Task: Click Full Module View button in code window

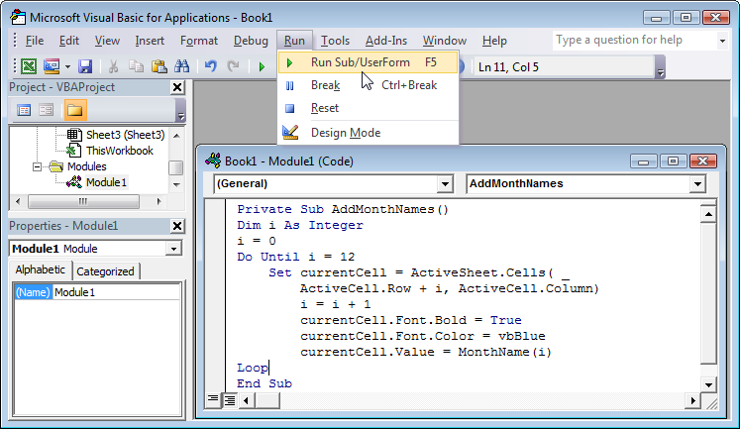Action: coord(230,400)
